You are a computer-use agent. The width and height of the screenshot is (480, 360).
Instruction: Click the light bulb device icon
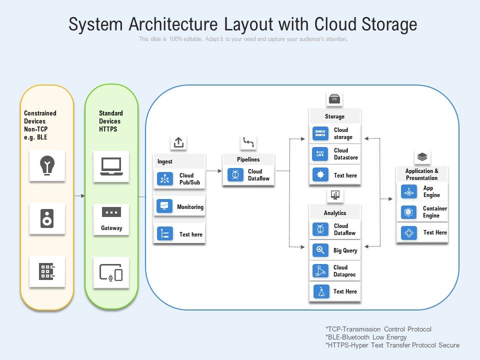click(47, 165)
